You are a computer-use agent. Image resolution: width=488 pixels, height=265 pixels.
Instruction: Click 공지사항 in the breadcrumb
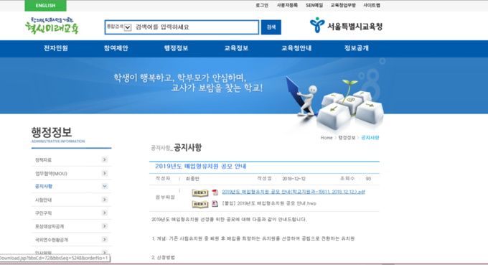[x=370, y=138]
